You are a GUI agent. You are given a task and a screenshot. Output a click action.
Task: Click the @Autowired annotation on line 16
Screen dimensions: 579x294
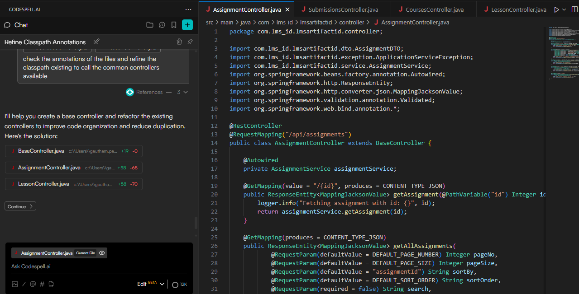point(261,160)
